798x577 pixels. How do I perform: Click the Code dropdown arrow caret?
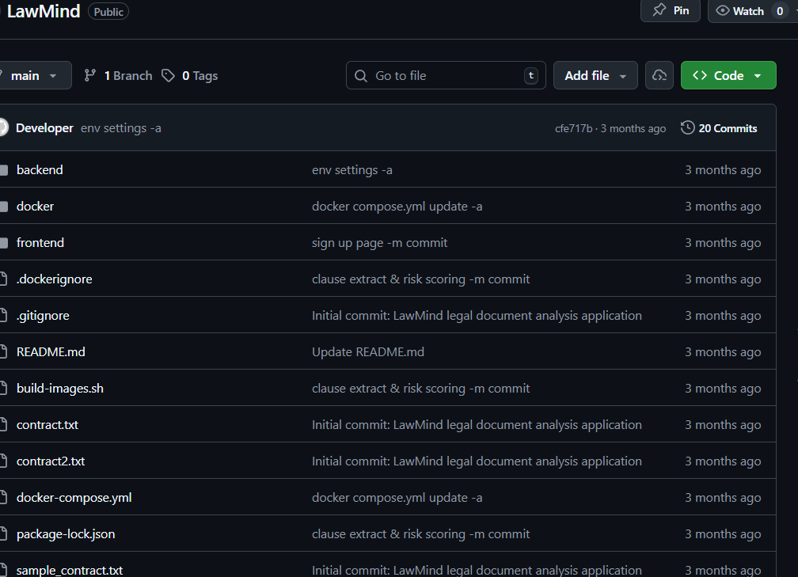758,76
